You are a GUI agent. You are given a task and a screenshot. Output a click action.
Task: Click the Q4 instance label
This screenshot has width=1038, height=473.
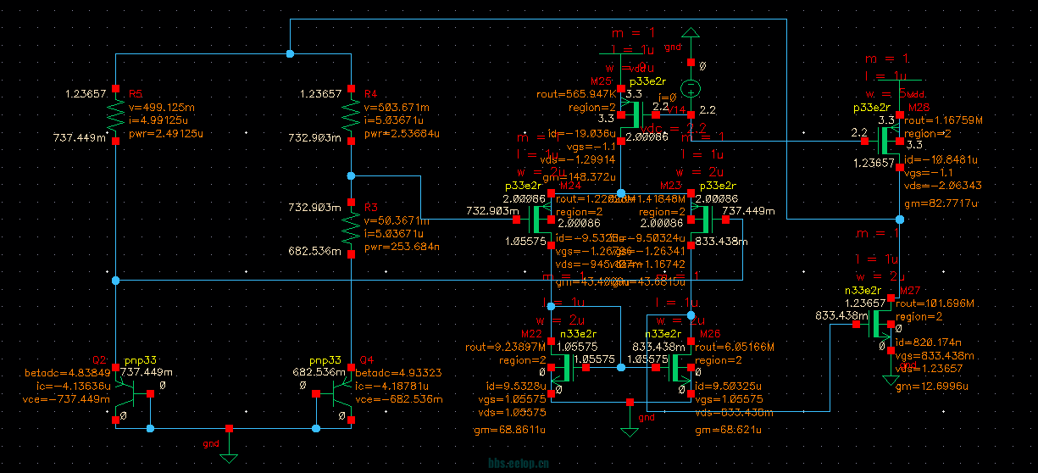[x=366, y=359]
